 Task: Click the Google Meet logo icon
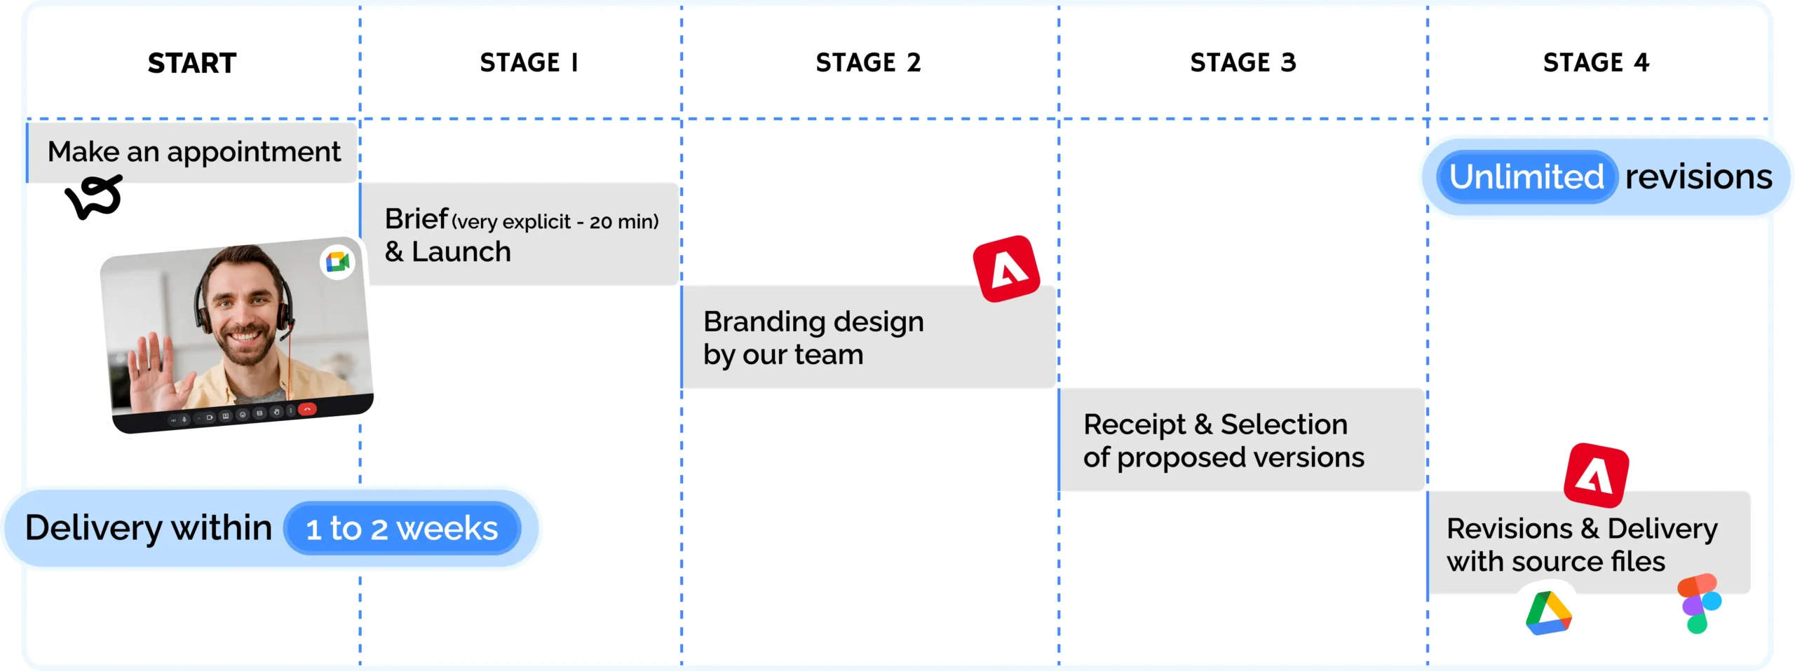[x=337, y=263]
